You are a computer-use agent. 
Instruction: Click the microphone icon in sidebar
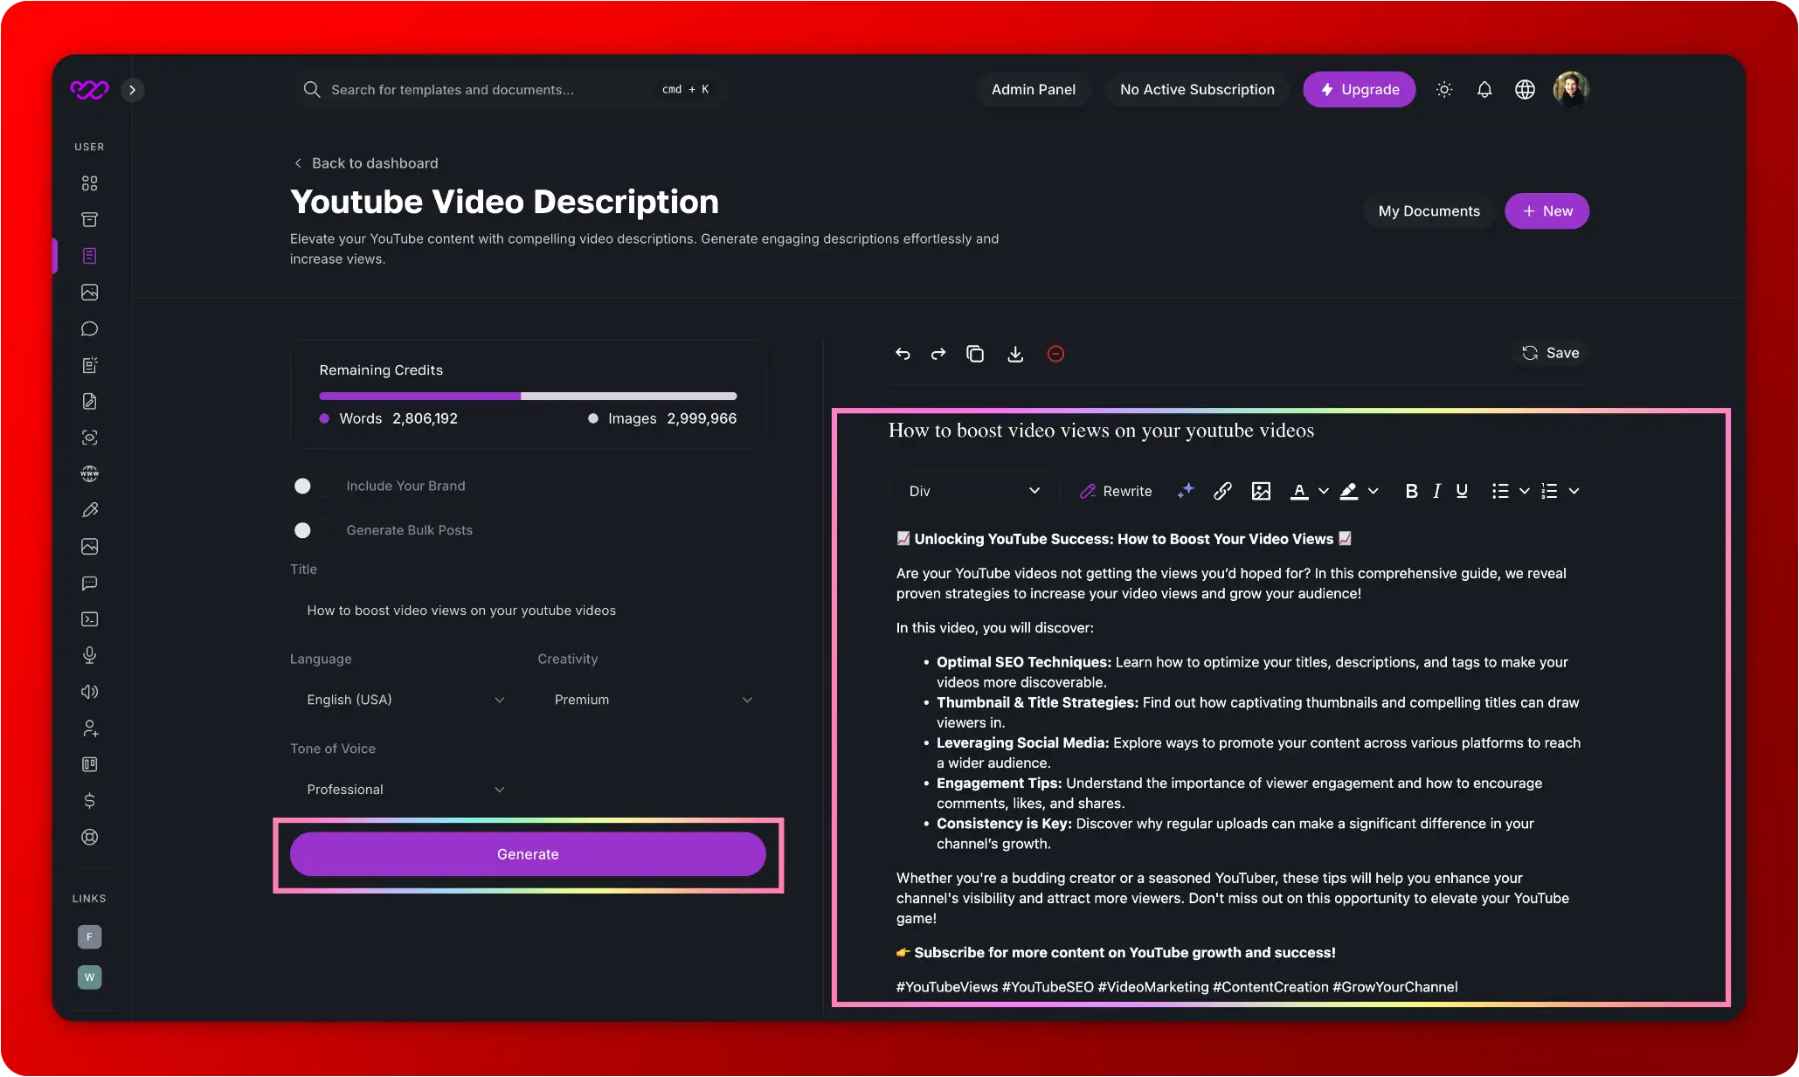(89, 655)
